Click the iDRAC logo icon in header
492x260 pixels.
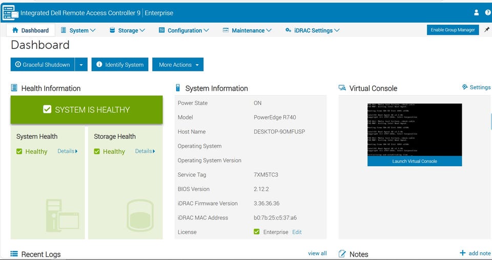tap(10, 12)
